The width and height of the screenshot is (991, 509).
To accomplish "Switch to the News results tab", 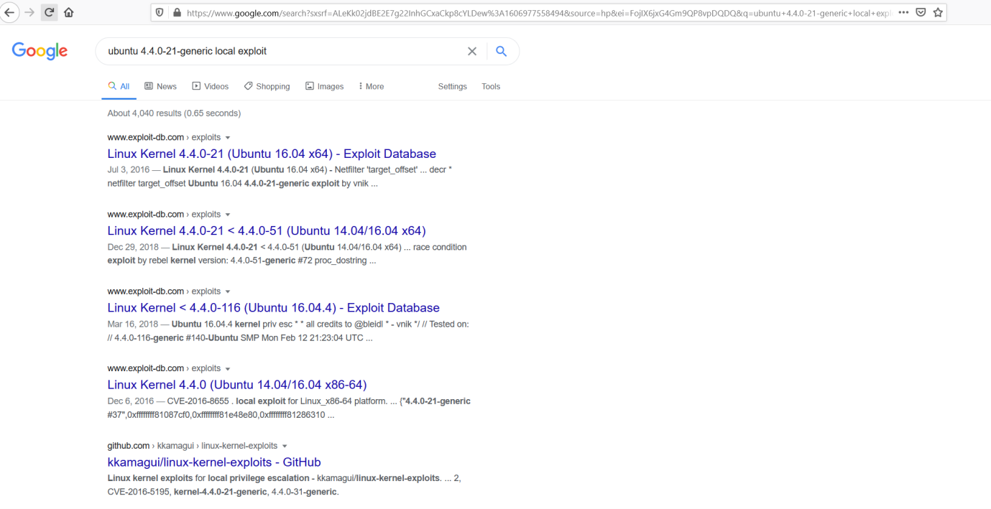I will 160,86.
